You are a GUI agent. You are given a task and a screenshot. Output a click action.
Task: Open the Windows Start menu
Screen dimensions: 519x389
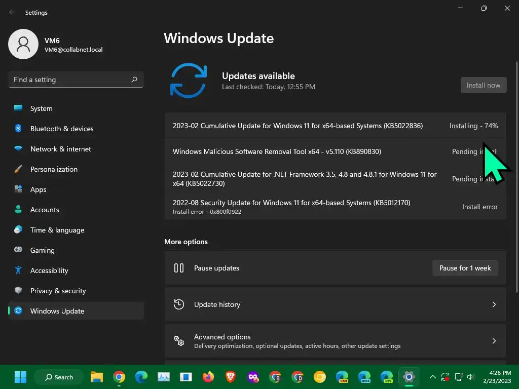tap(20, 377)
